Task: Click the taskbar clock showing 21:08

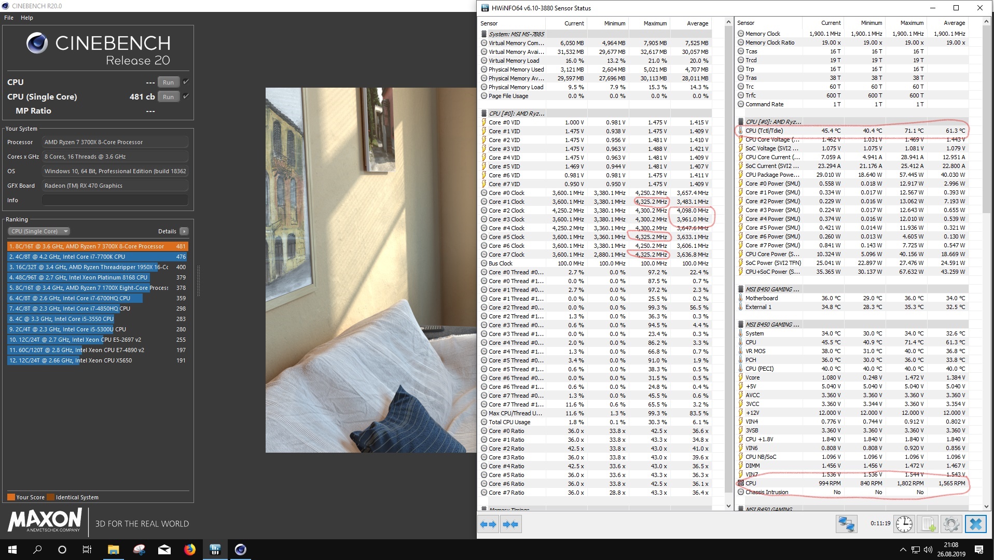Action: (x=950, y=550)
